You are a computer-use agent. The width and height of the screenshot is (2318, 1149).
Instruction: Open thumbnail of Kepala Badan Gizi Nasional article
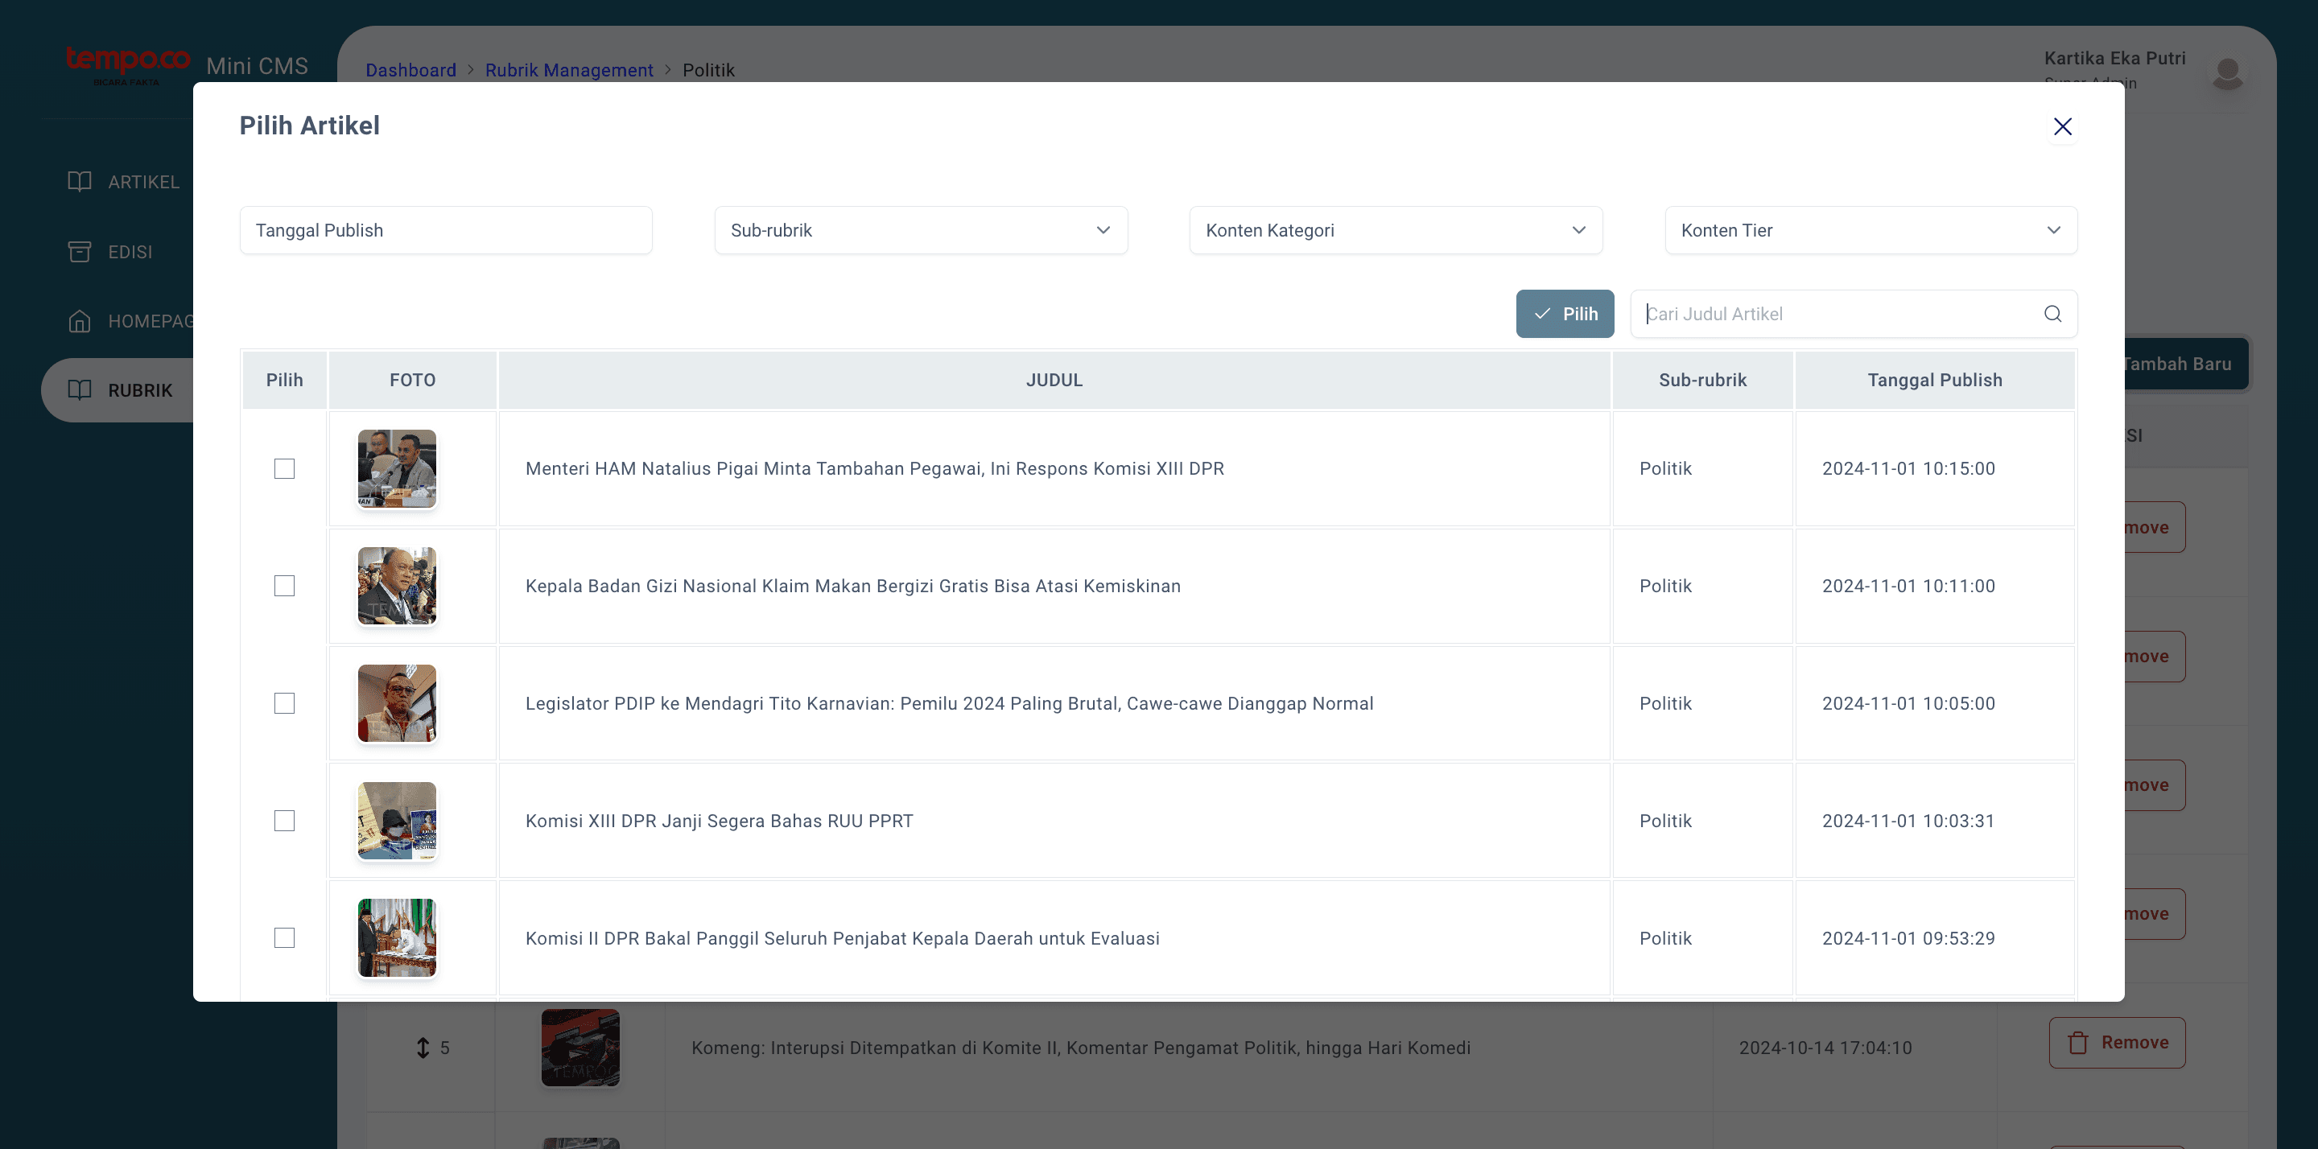(397, 586)
